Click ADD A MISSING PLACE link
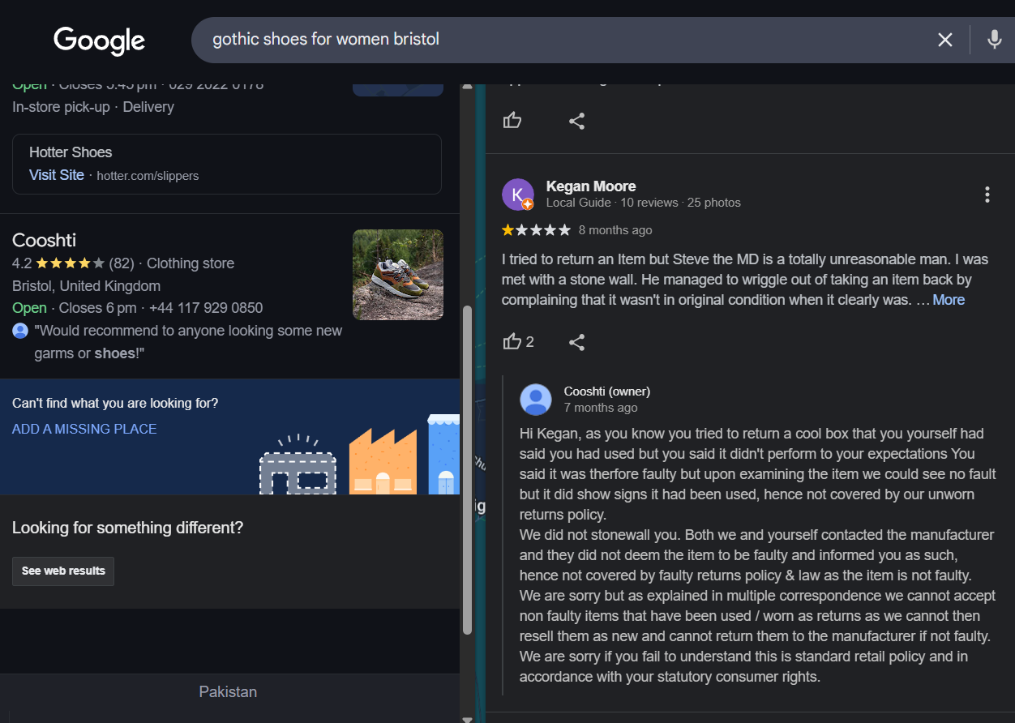Image resolution: width=1015 pixels, height=723 pixels. point(84,429)
